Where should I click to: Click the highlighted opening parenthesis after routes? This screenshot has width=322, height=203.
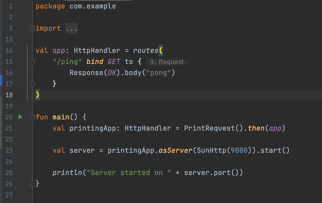161,50
